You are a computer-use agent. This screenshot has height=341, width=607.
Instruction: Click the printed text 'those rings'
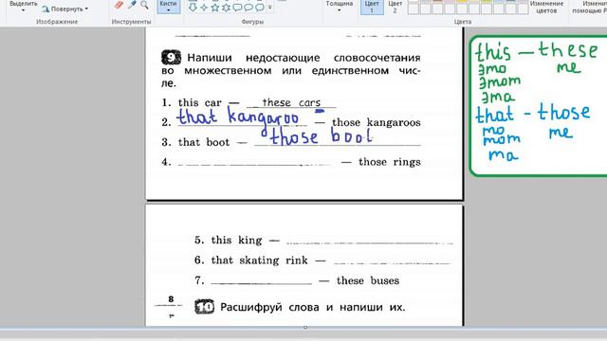(x=390, y=162)
